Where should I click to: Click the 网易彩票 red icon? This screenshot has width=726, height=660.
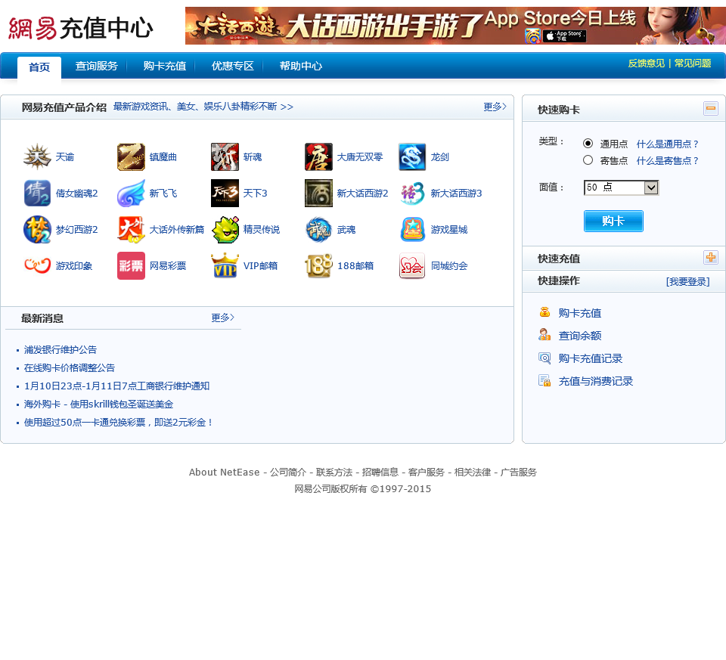pos(131,265)
